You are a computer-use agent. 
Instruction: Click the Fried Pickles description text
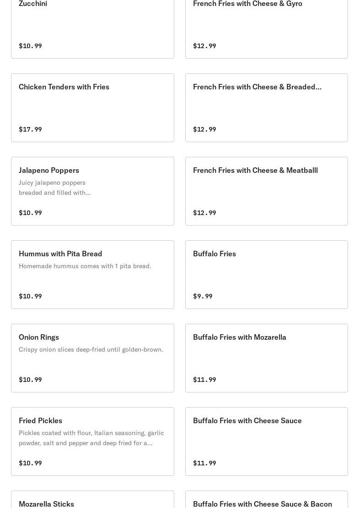pos(91,438)
